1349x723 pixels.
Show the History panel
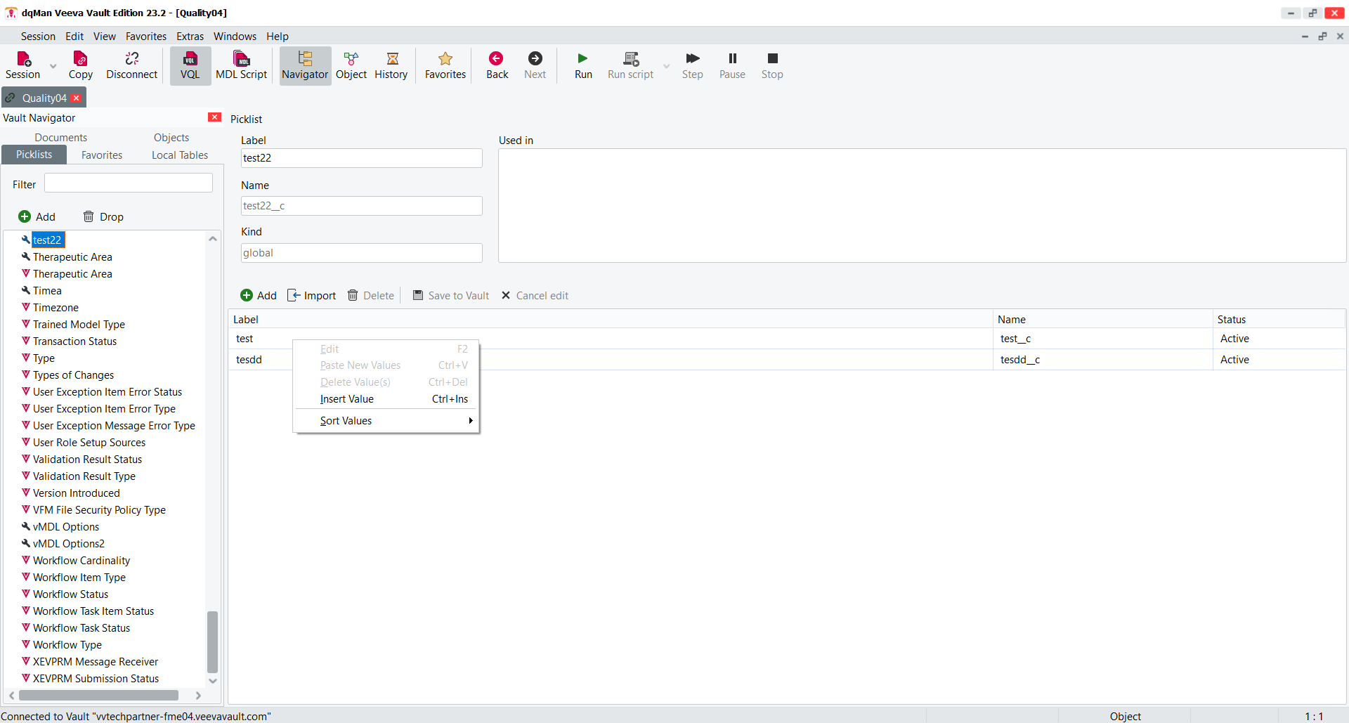391,65
